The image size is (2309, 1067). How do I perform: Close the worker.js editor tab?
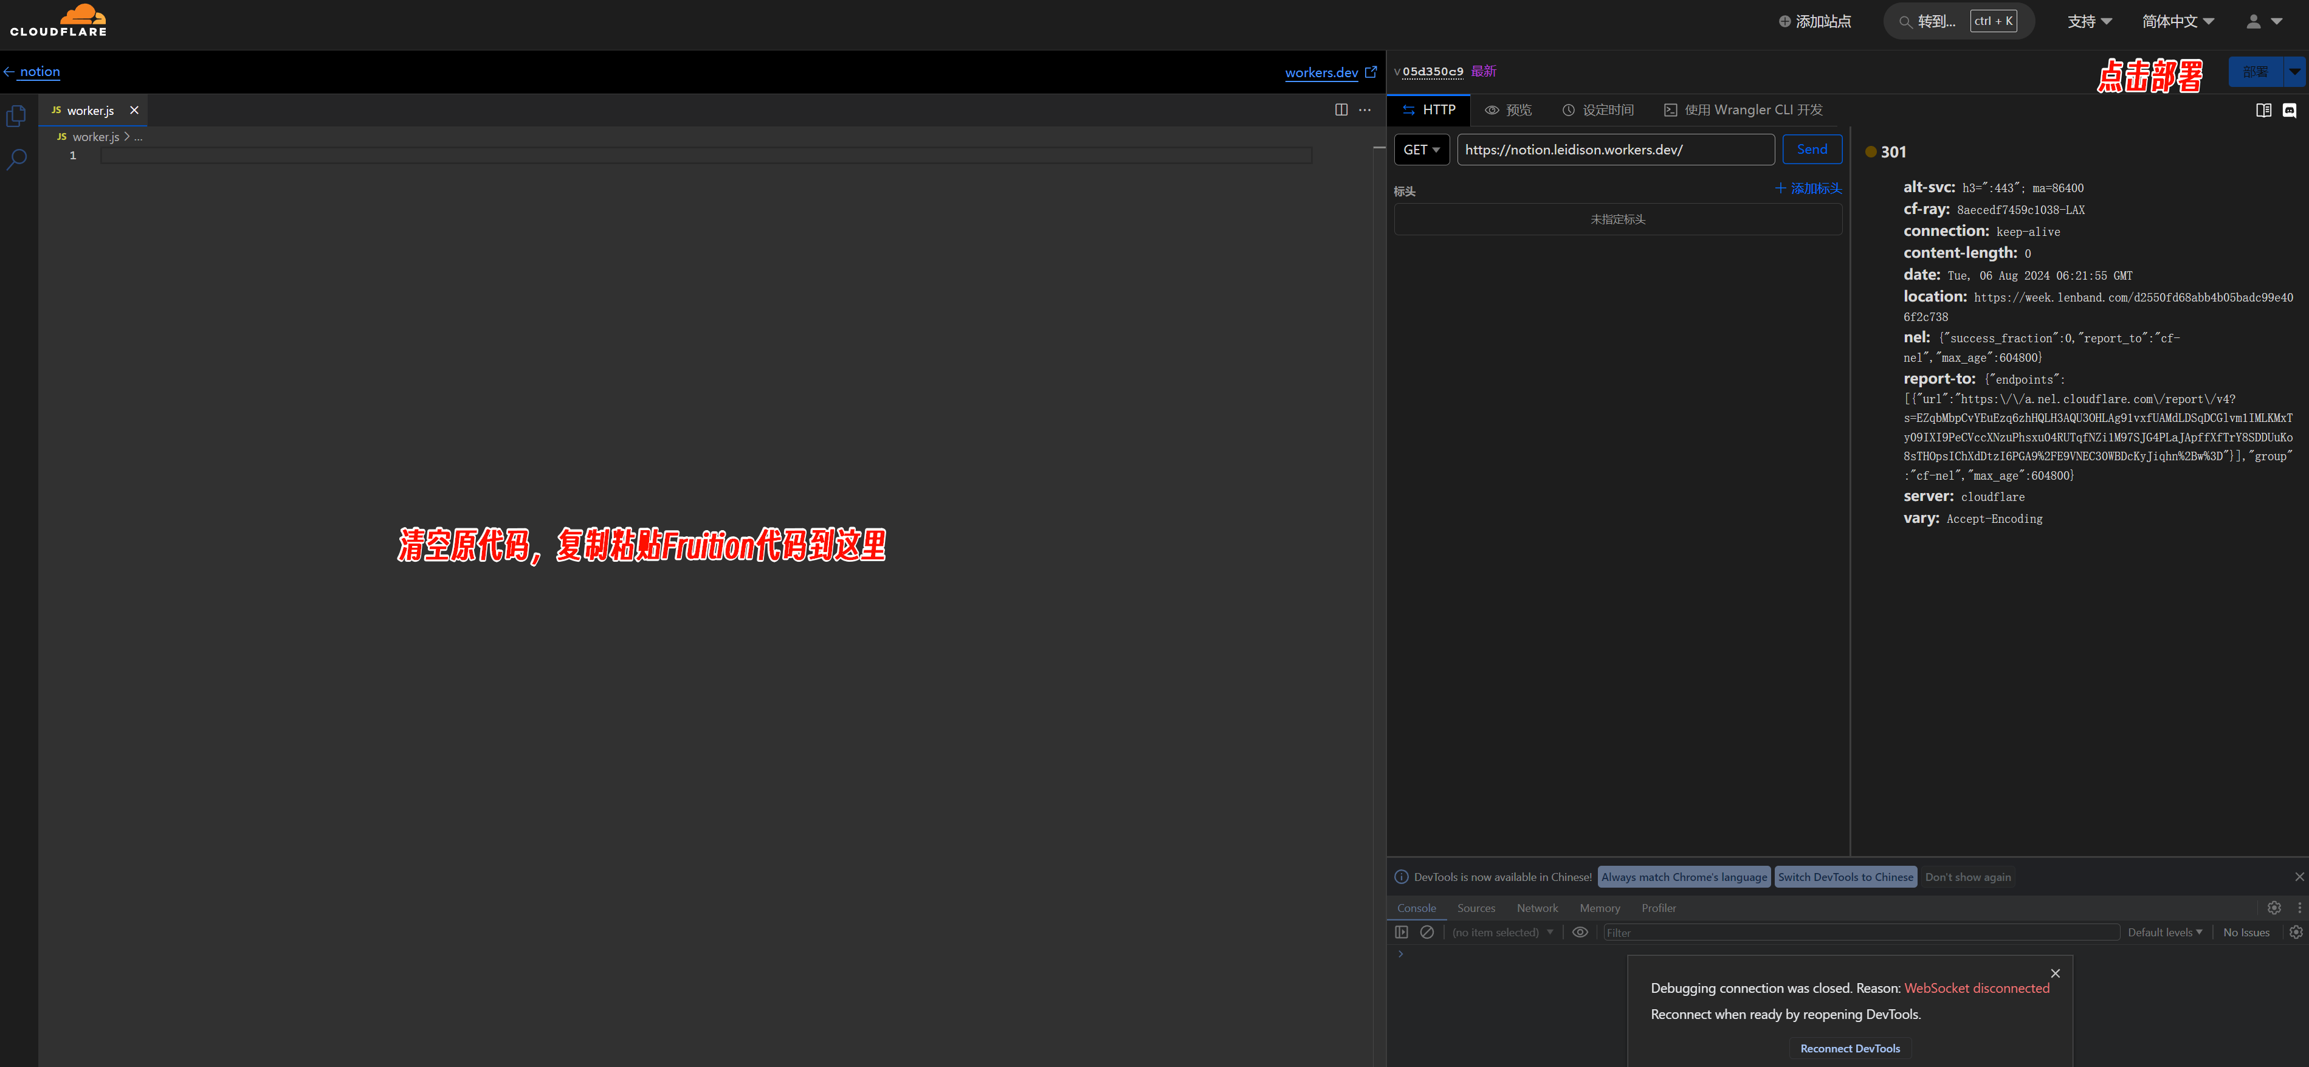[134, 110]
